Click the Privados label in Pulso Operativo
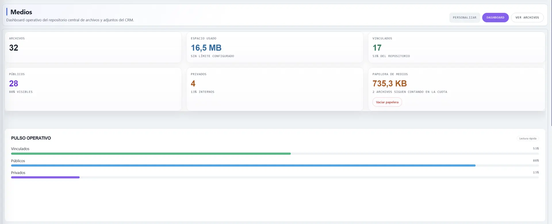Screen dimensions: 552x224 [x=18, y=173]
